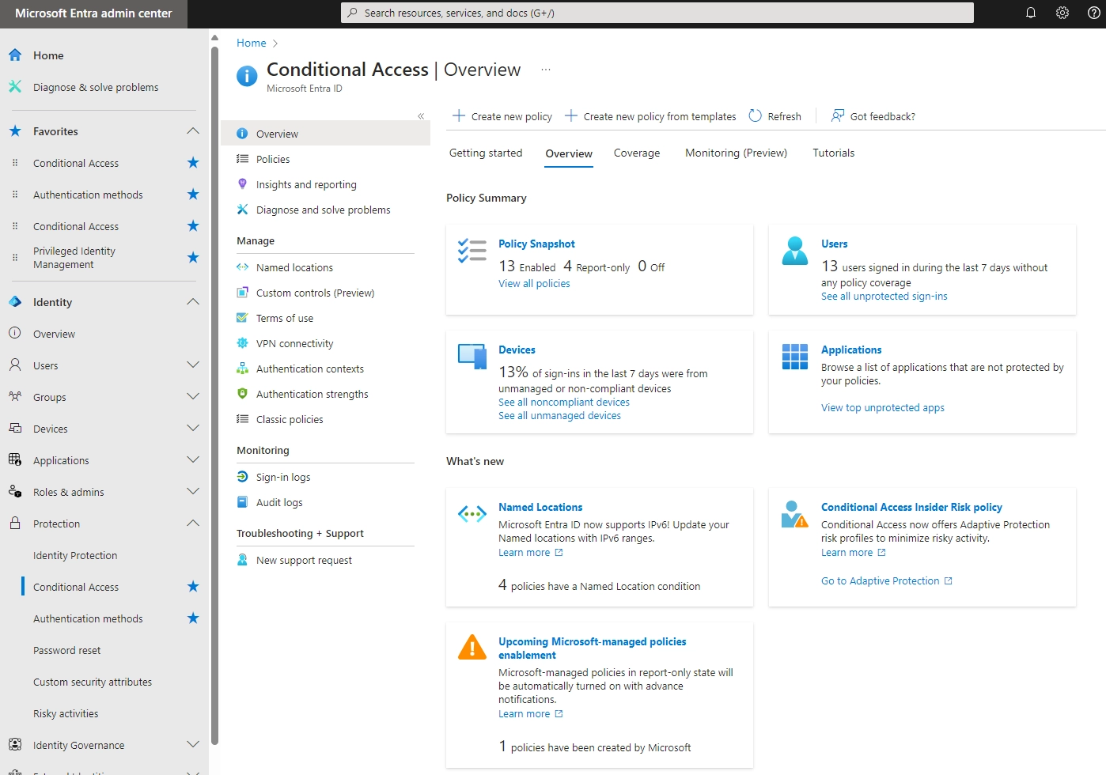Switch to the Coverage tab
This screenshot has height=775, width=1106.
637,153
